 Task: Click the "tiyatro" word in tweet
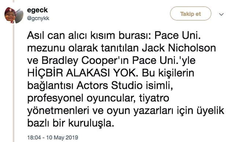pos(154,98)
